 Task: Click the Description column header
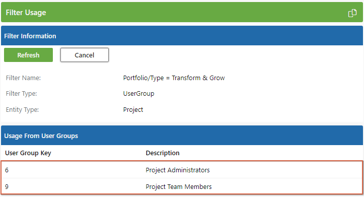click(163, 153)
